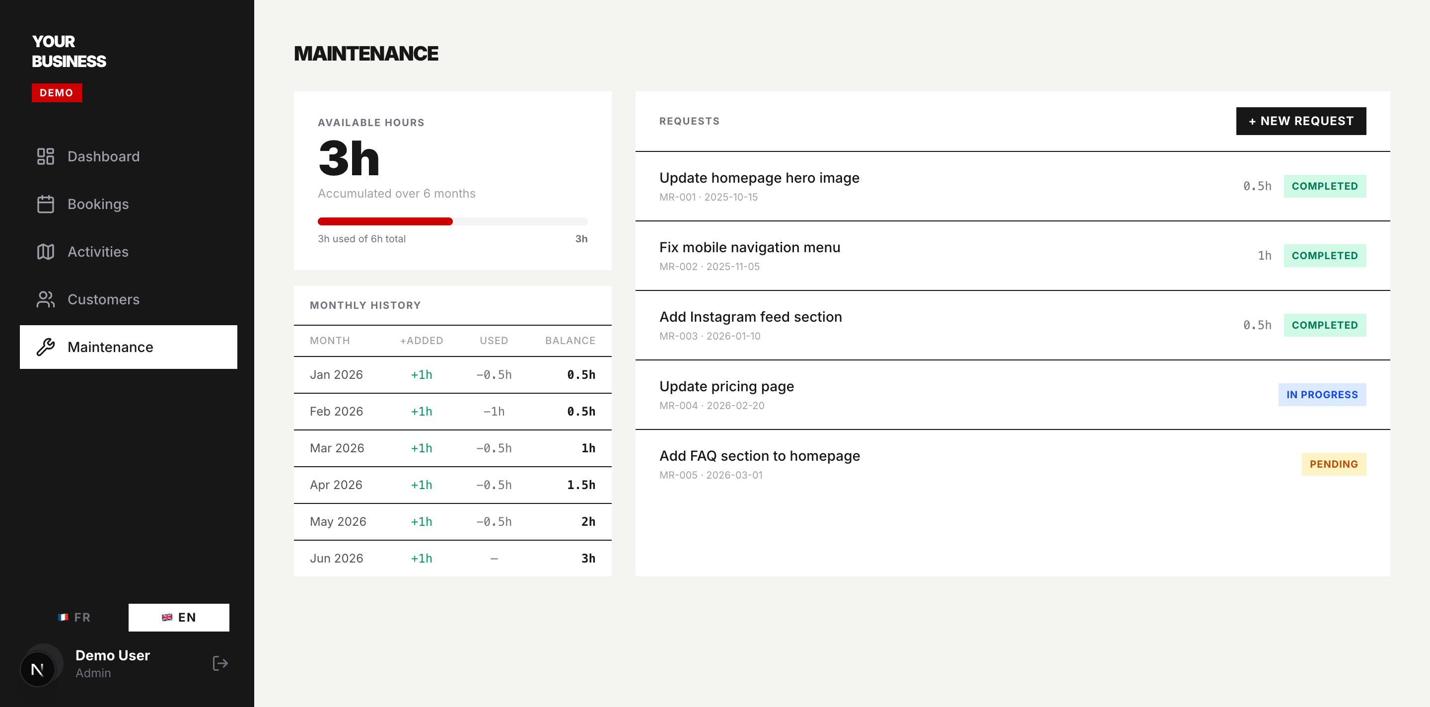Click the +1h added value for Mar 2026
Image resolution: width=1430 pixels, height=707 pixels.
(422, 448)
